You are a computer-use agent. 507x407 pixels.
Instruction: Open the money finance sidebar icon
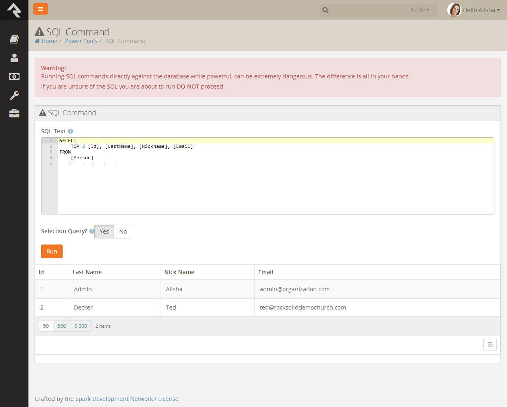coord(14,76)
